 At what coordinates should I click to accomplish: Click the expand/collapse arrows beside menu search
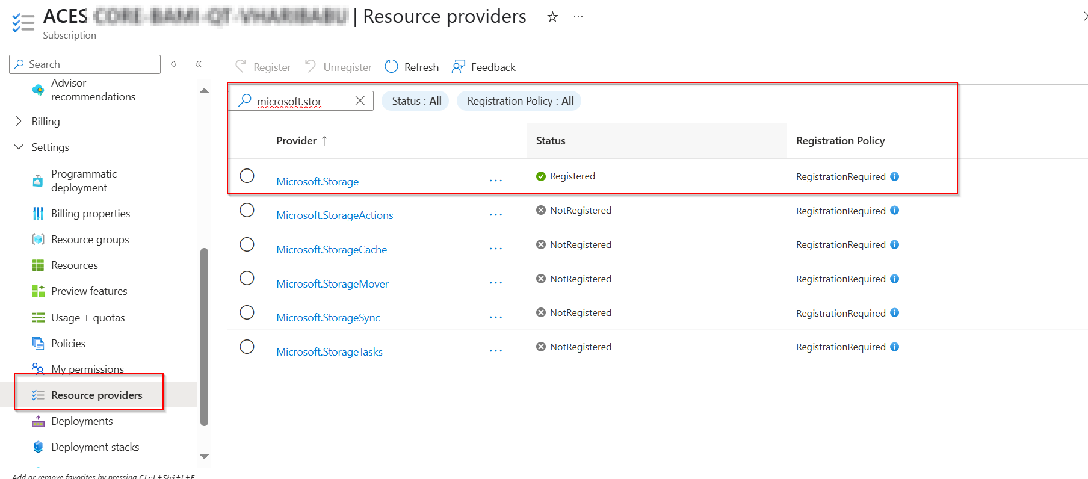tap(173, 64)
